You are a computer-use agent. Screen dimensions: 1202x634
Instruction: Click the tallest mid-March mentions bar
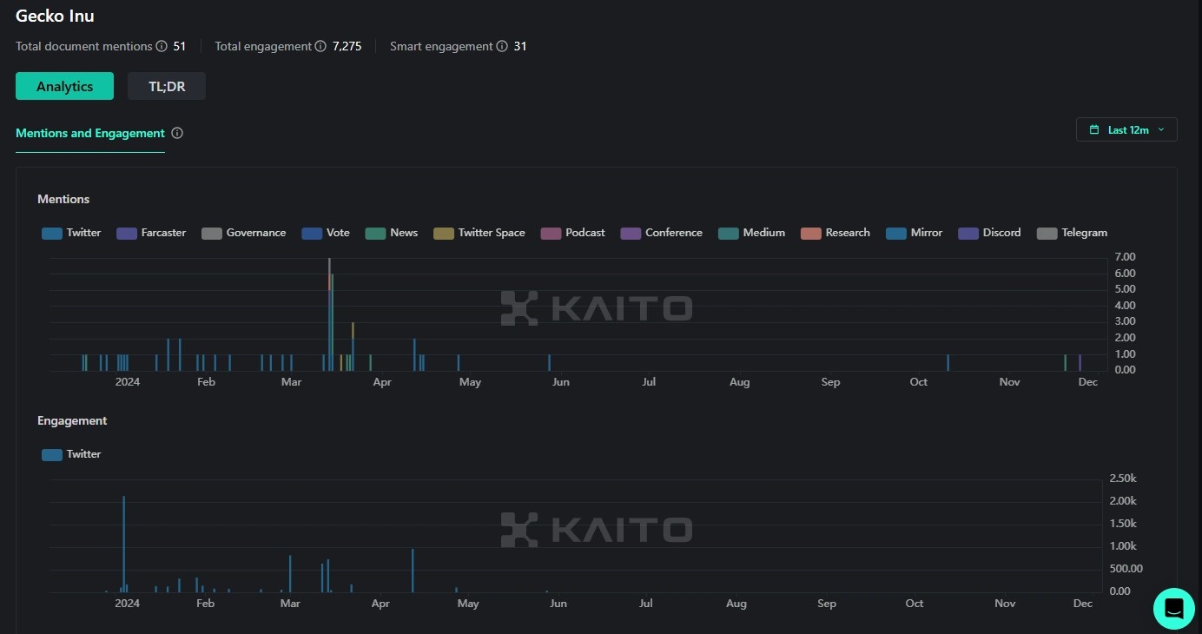329,313
